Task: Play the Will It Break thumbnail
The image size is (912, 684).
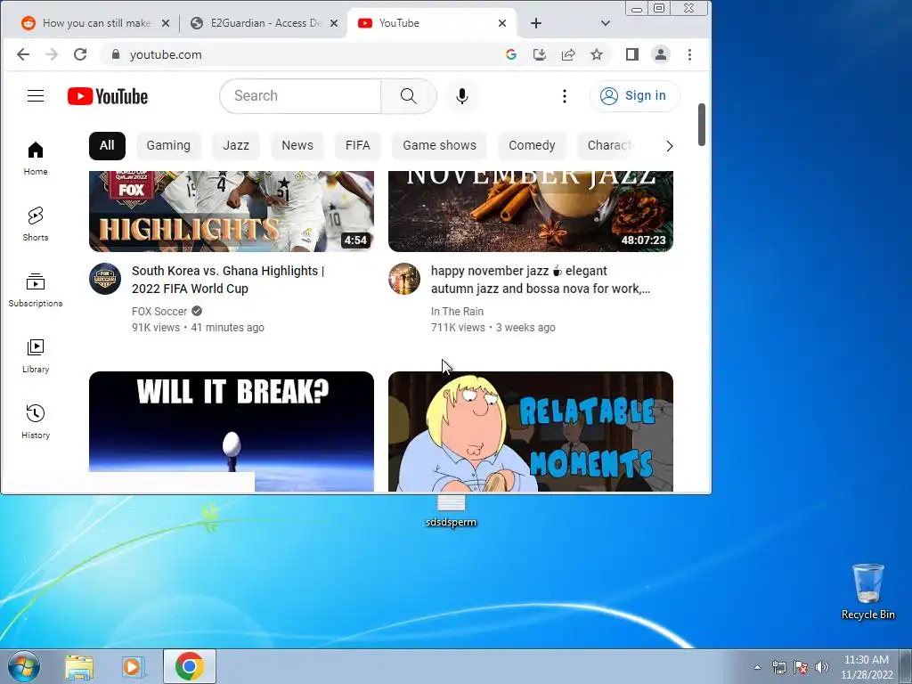Action: tap(232, 432)
